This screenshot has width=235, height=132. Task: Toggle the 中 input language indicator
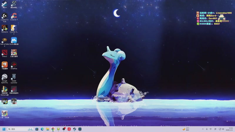[x=211, y=129]
